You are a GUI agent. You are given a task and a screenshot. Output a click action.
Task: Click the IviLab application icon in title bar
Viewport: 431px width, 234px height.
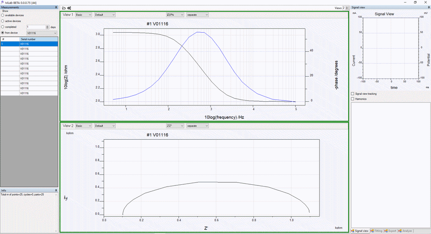(x=2, y=2)
